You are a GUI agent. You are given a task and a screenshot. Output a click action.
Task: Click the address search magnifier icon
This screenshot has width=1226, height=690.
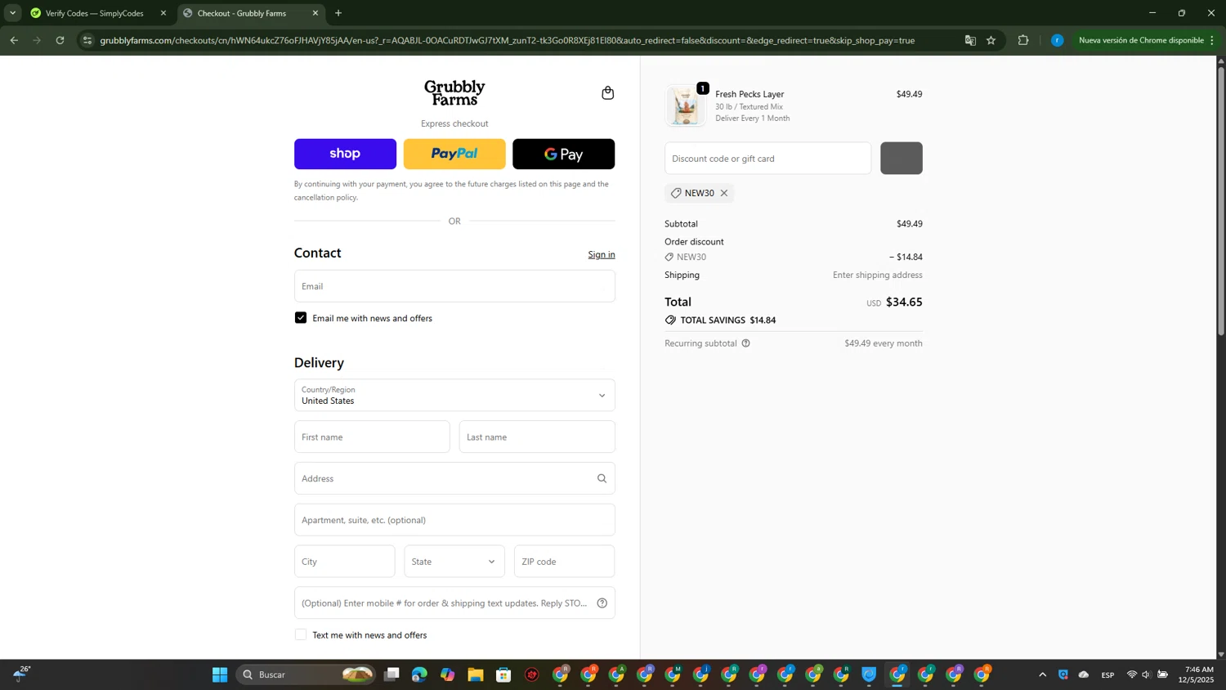click(602, 478)
